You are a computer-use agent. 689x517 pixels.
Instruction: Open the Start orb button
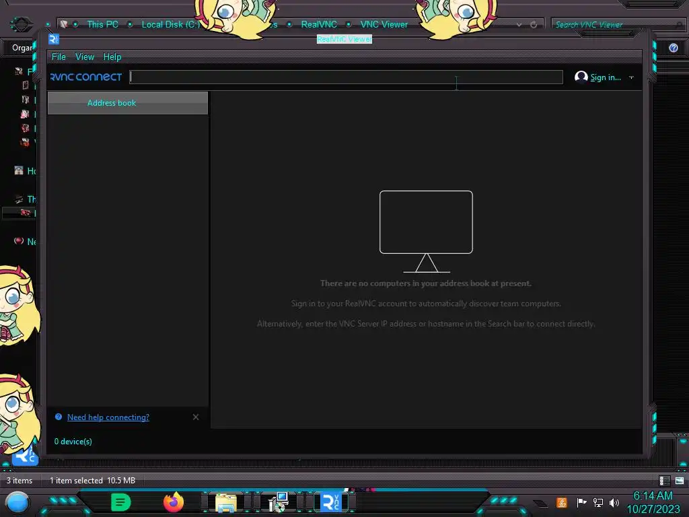click(x=17, y=504)
